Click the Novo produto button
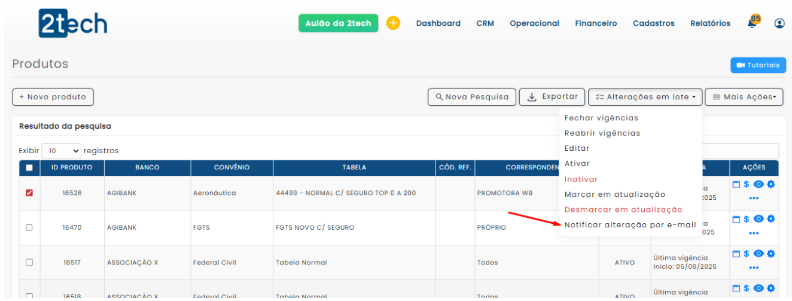The image size is (792, 301). [53, 97]
